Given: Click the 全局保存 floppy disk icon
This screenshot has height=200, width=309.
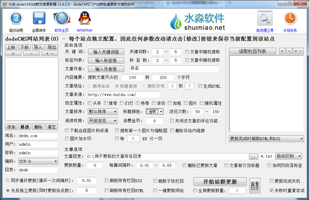Looking at the screenshot, I should tap(39, 18).
